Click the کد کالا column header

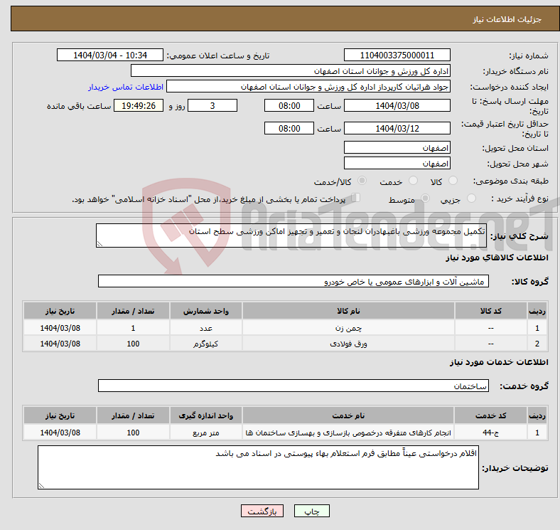click(x=491, y=311)
